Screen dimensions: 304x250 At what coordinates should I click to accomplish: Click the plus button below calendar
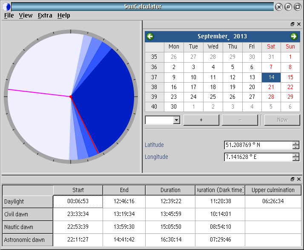tap(201, 120)
